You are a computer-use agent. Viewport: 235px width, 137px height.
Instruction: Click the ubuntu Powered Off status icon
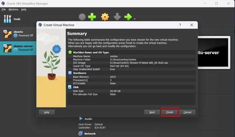point(15,36)
